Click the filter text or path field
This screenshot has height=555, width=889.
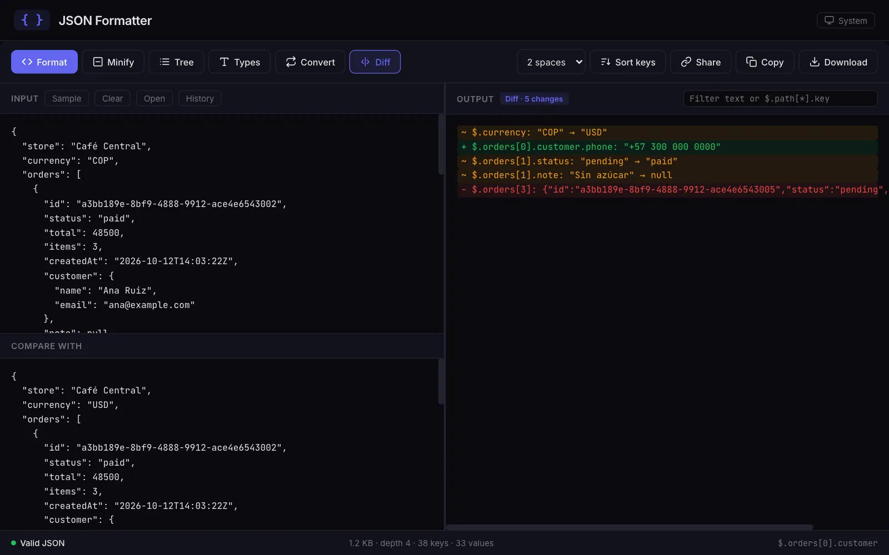click(x=780, y=98)
